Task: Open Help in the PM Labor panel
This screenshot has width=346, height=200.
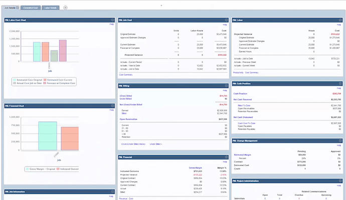Action: click(339, 24)
